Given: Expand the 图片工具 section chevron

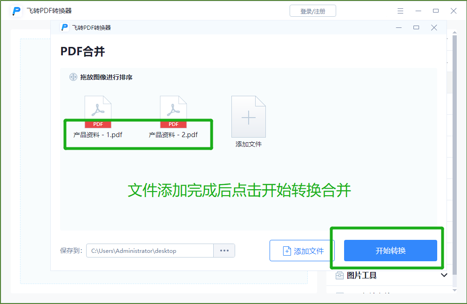Looking at the screenshot, I should point(444,276).
